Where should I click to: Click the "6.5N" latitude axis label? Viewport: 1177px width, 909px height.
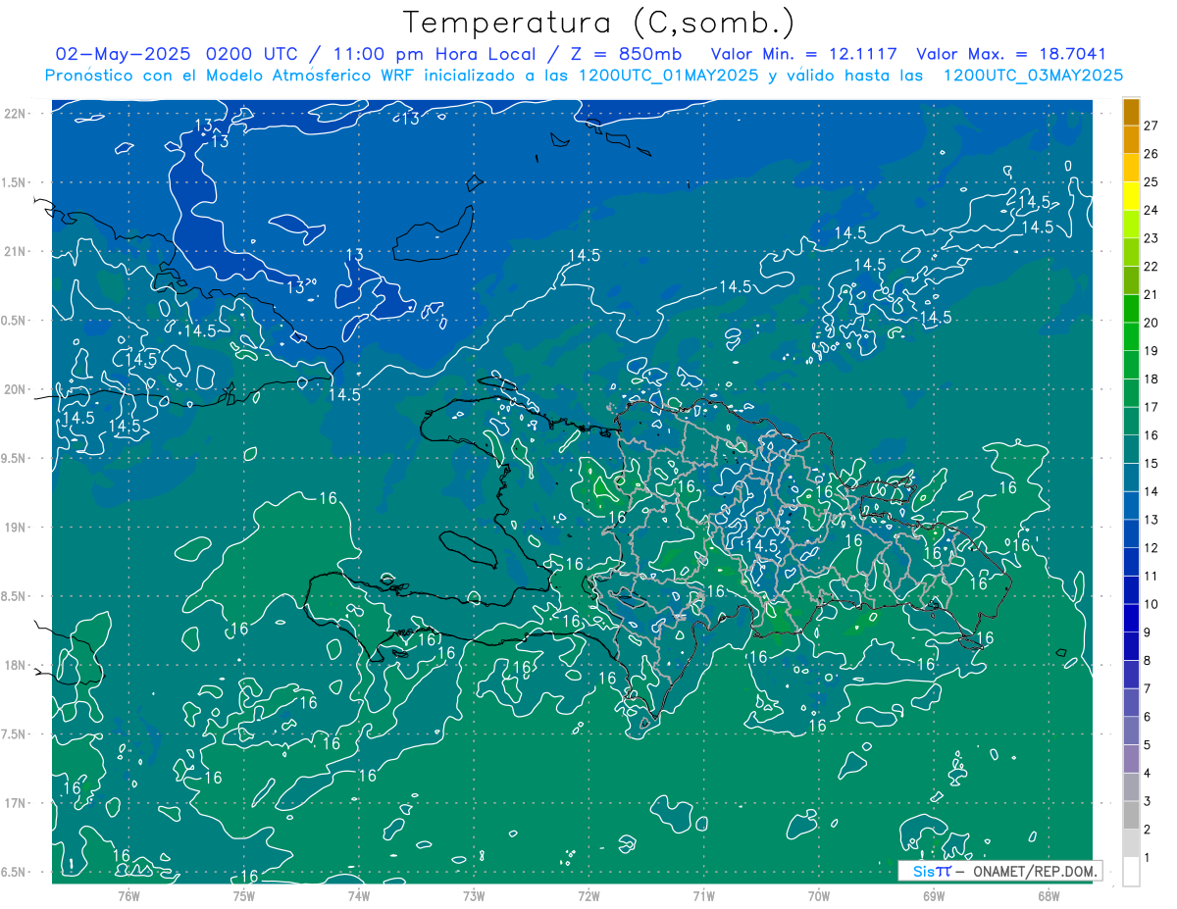14,873
